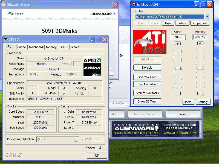Open the Processor Selection dropdown in CPU-Z

(76, 139)
